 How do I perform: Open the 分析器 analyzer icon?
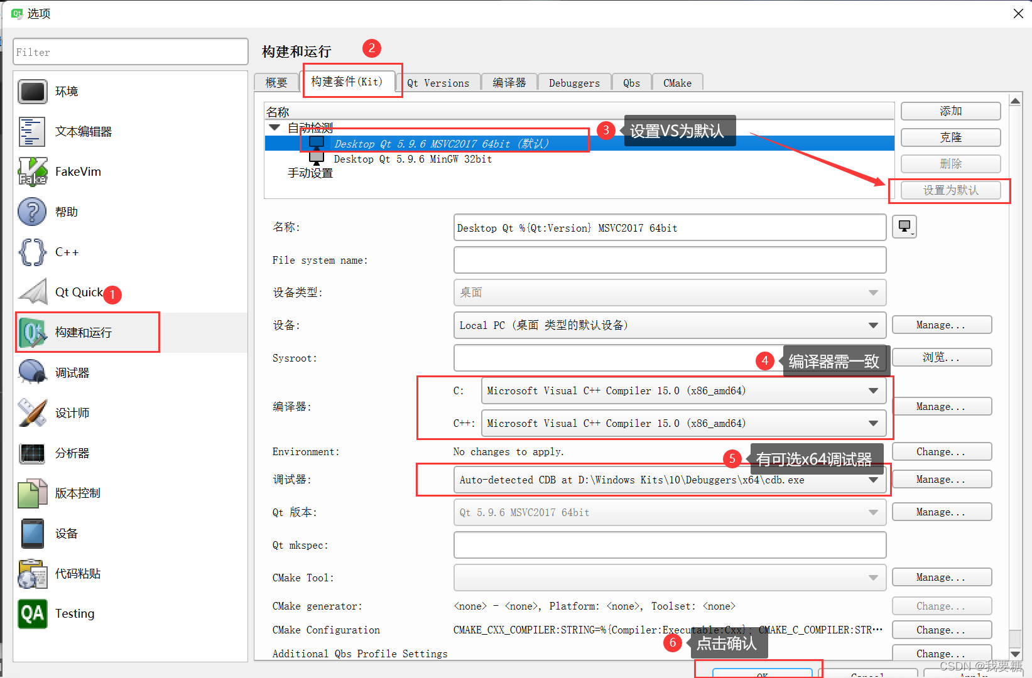click(x=32, y=453)
